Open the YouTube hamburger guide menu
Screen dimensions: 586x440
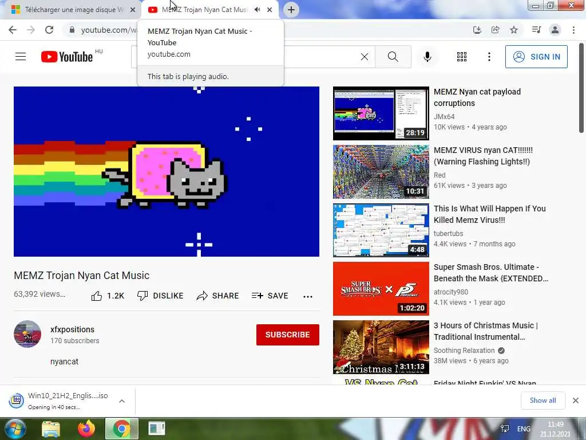(x=21, y=57)
